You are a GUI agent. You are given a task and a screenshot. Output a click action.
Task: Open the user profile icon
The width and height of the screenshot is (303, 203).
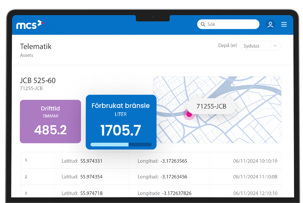point(270,24)
